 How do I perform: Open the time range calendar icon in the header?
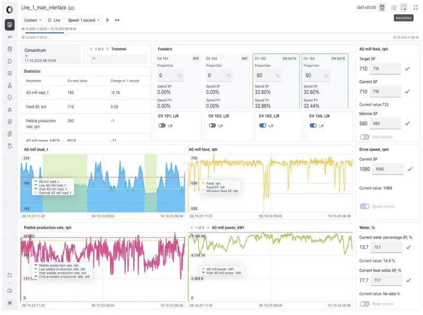tap(382, 7)
